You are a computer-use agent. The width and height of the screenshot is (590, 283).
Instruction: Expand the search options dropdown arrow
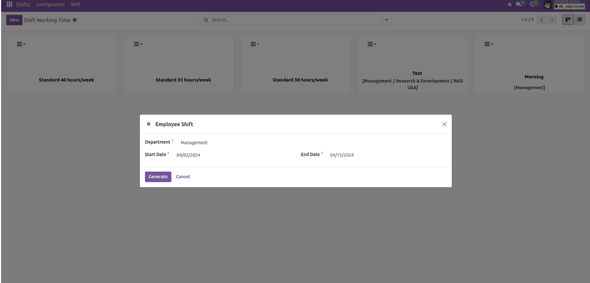tap(386, 20)
